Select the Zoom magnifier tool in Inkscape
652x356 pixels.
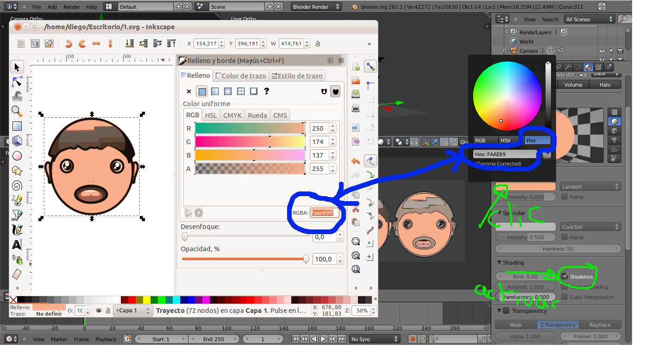pyautogui.click(x=17, y=111)
